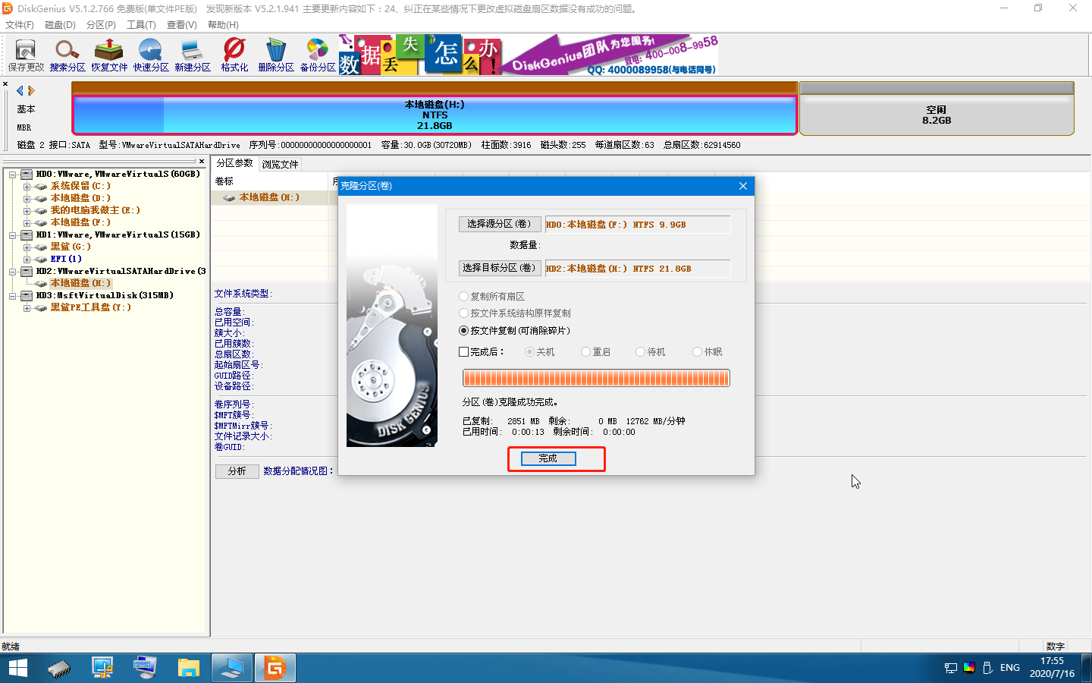Viewport: 1092px width, 683px height.
Task: Select 按文件系统结构原样复制 radio option
Action: click(x=515, y=313)
